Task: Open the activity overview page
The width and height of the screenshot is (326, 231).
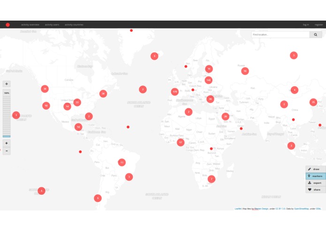Action: point(30,25)
